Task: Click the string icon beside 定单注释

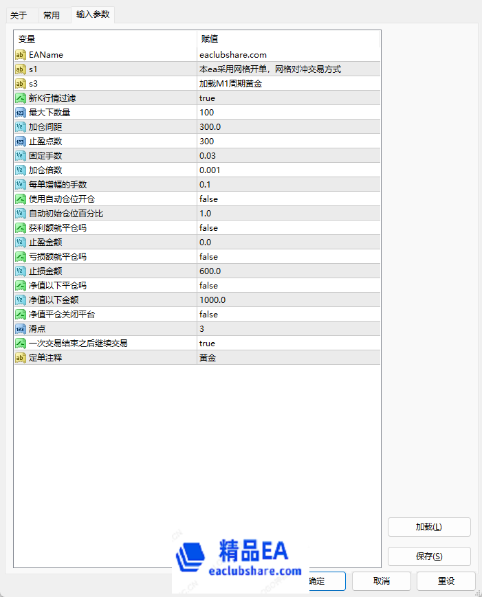Action: [20, 358]
